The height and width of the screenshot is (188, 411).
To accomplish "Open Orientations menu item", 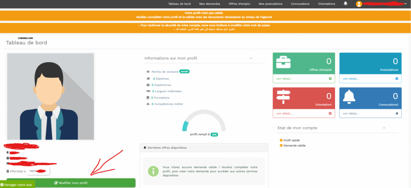I will click(x=326, y=4).
